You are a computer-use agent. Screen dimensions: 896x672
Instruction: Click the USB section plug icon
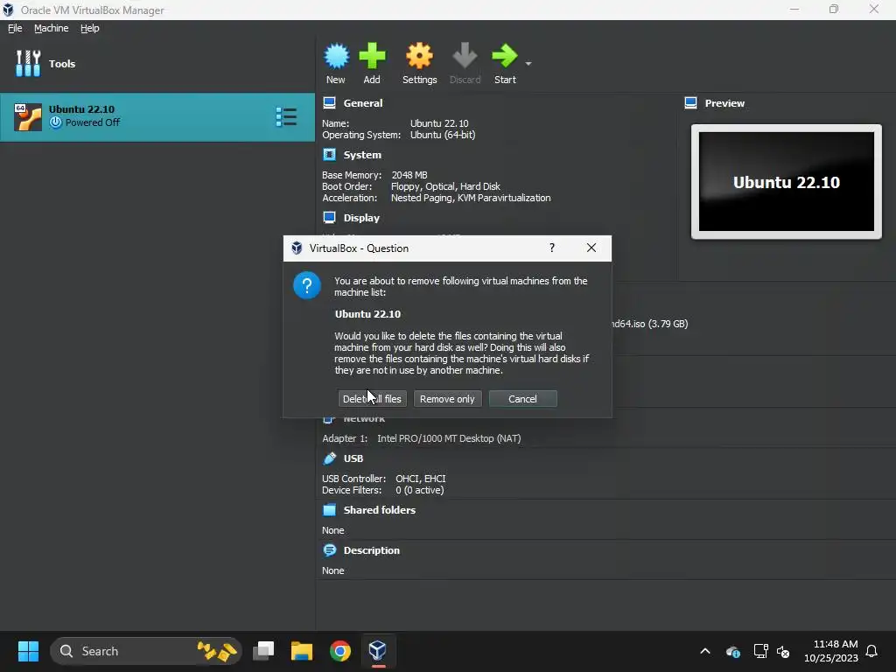tap(329, 458)
